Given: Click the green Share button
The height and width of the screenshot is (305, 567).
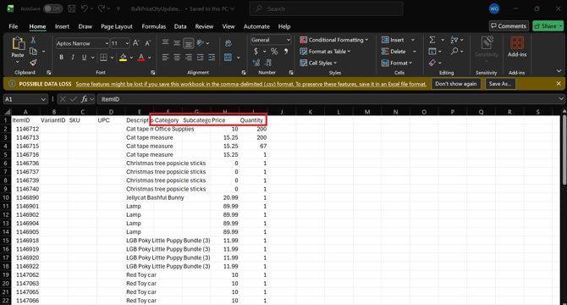Looking at the screenshot, I should coord(548,26).
